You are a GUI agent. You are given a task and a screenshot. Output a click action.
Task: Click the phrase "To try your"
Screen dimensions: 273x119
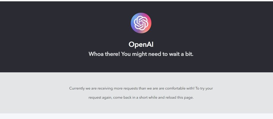204,88
